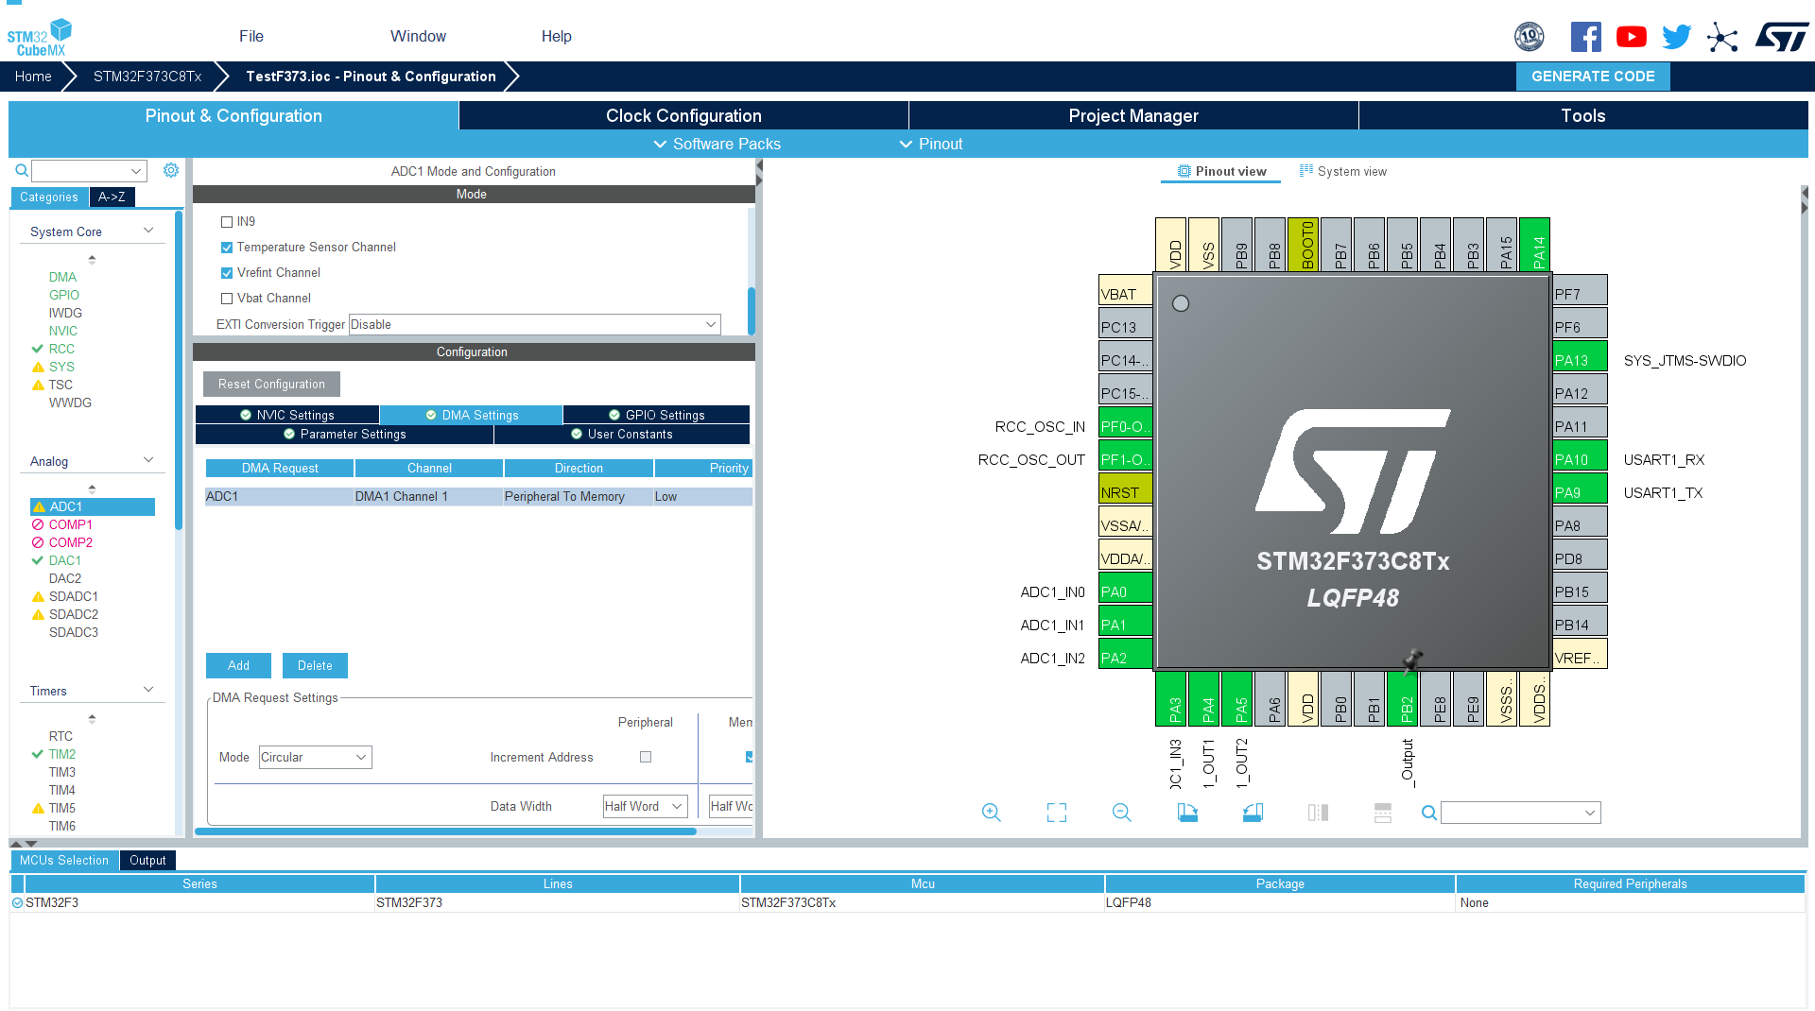Switch to the Clock Configuration tab
Image resolution: width=1815 pixels, height=1011 pixels.
tap(683, 115)
